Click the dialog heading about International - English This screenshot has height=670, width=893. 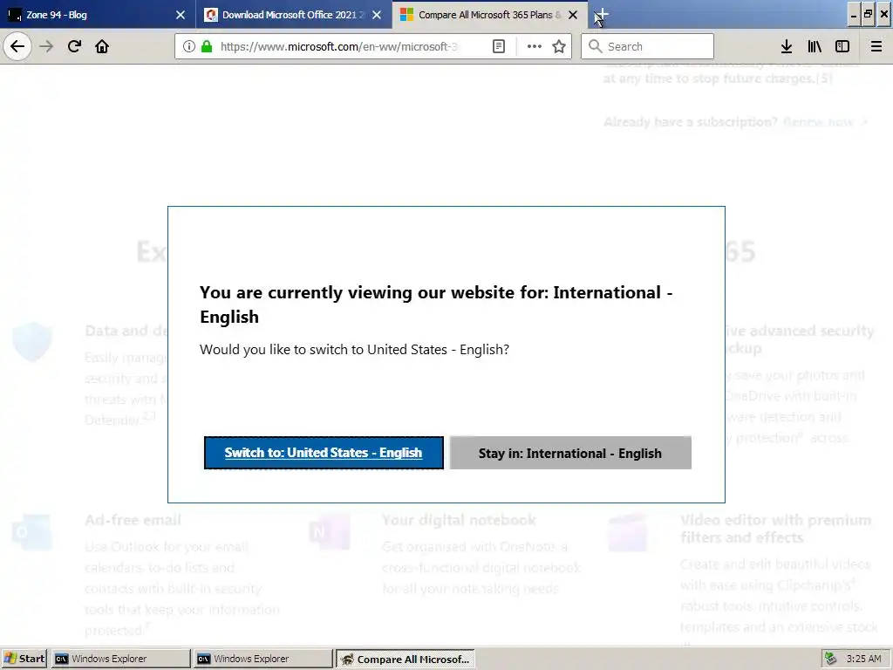click(436, 304)
